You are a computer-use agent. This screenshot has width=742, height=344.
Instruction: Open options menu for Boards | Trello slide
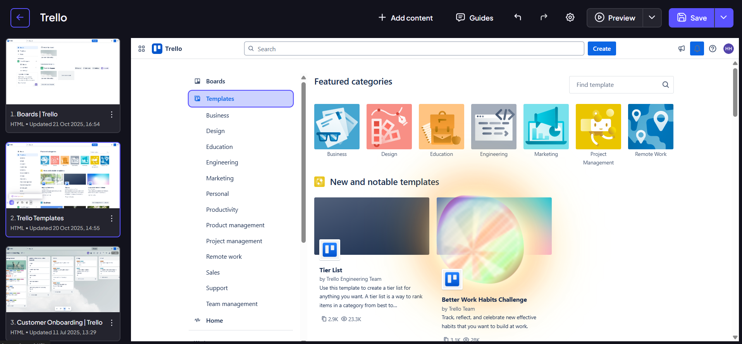click(x=112, y=114)
